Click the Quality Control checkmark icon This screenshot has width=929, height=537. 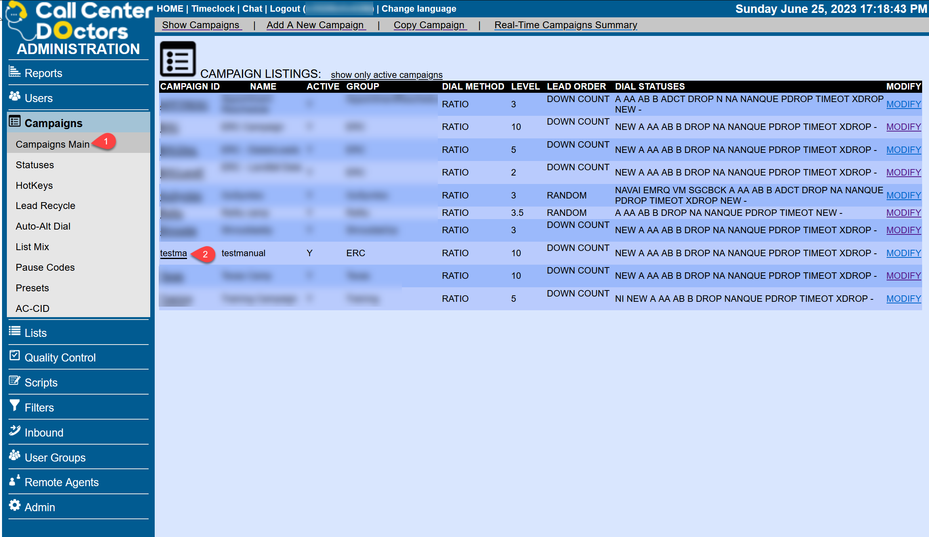(x=15, y=356)
